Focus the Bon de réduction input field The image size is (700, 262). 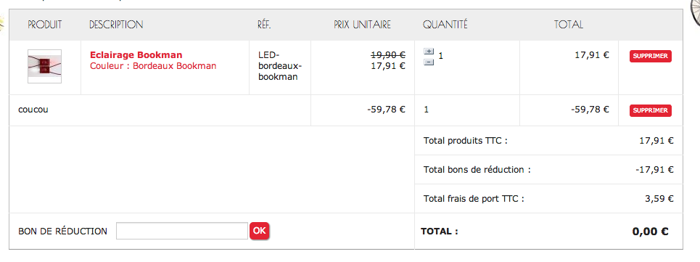181,231
